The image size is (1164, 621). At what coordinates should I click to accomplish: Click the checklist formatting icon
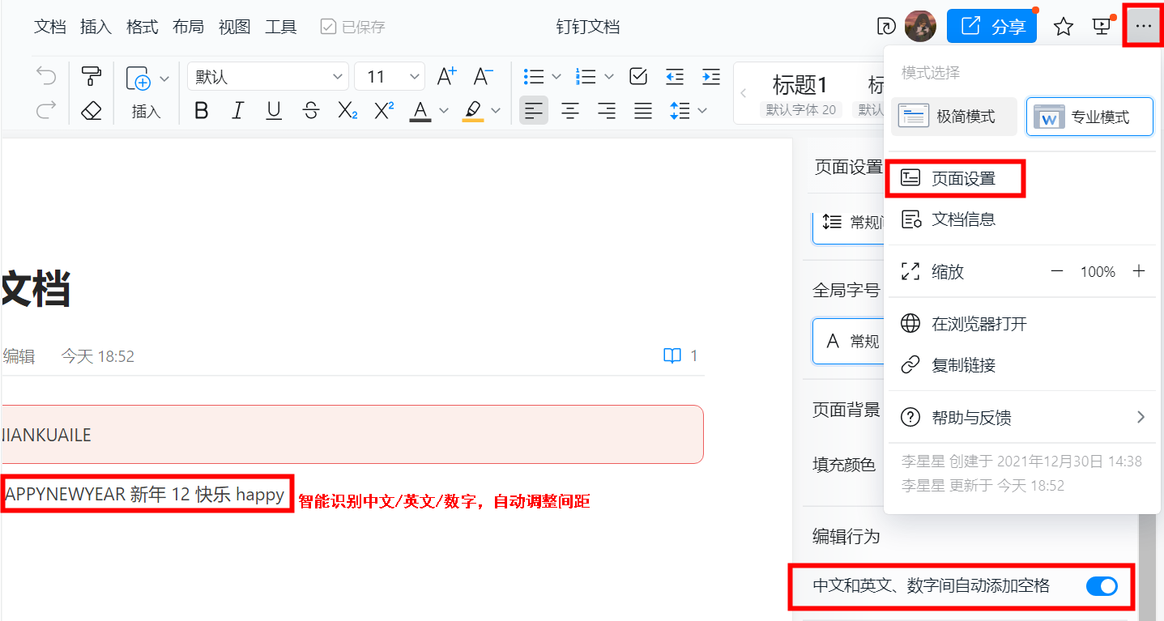[638, 75]
